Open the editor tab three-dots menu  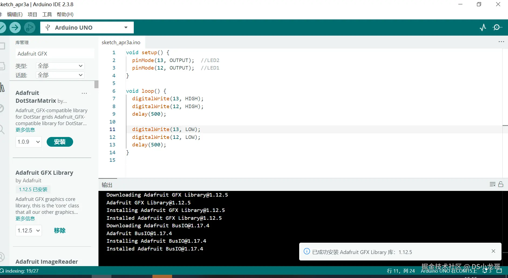pos(501,42)
